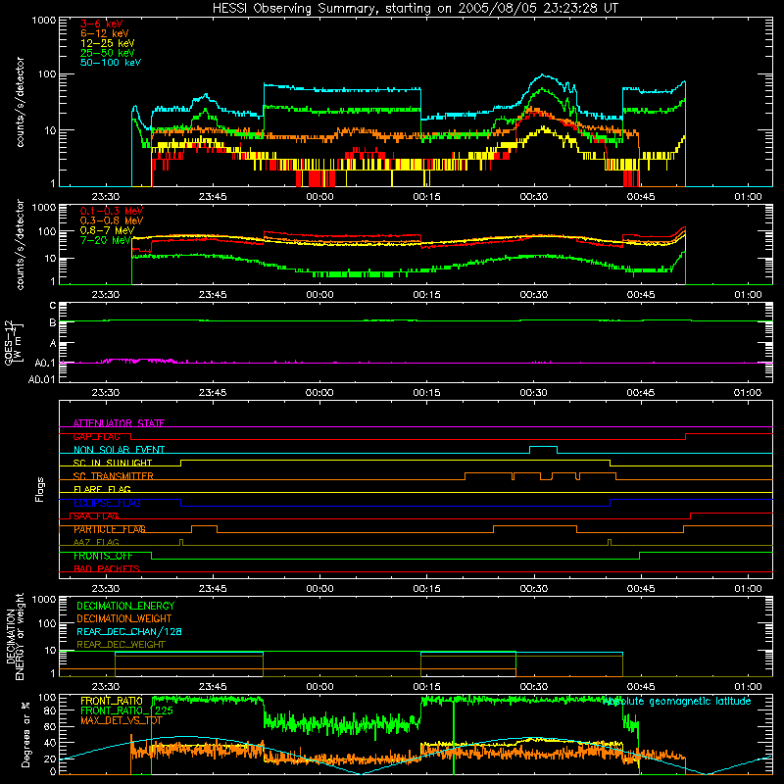This screenshot has width=784, height=784.
Task: Click the 25-50 keV legend label
Action: click(x=108, y=53)
